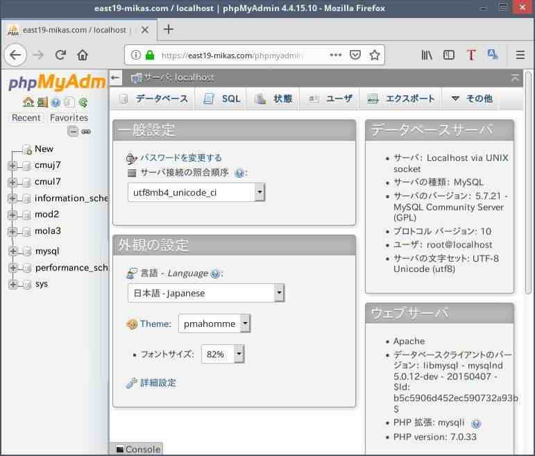Show site information icon in the URL bar
The width and height of the screenshot is (535, 456).
[x=136, y=55]
